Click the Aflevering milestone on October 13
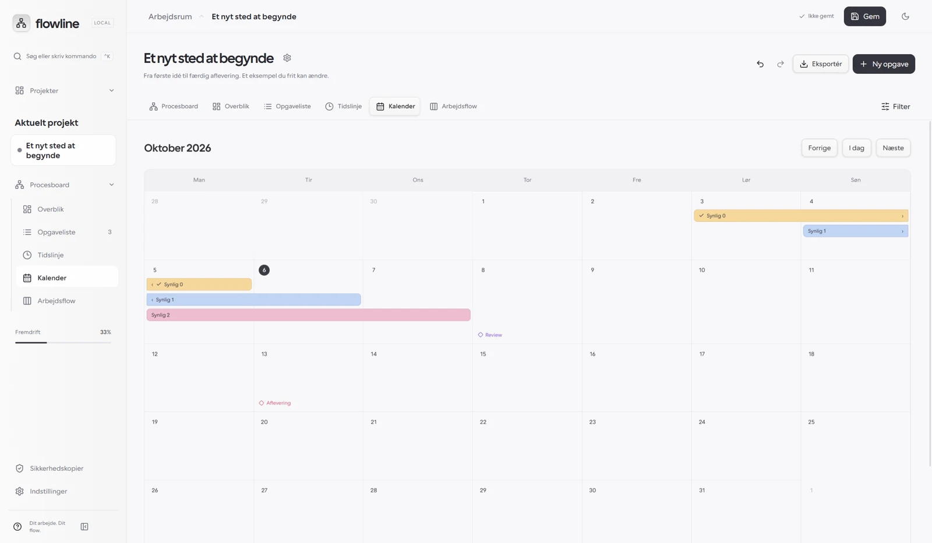Image resolution: width=932 pixels, height=543 pixels. (275, 403)
